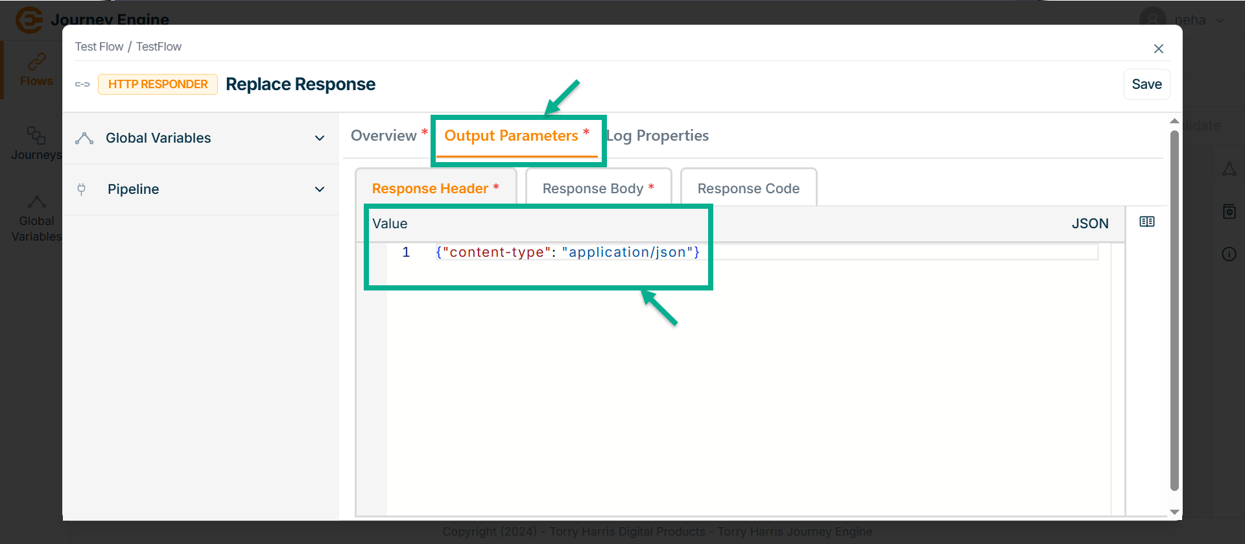Open the book reference icon beside JSON
This screenshot has width=1245, height=544.
(x=1146, y=222)
